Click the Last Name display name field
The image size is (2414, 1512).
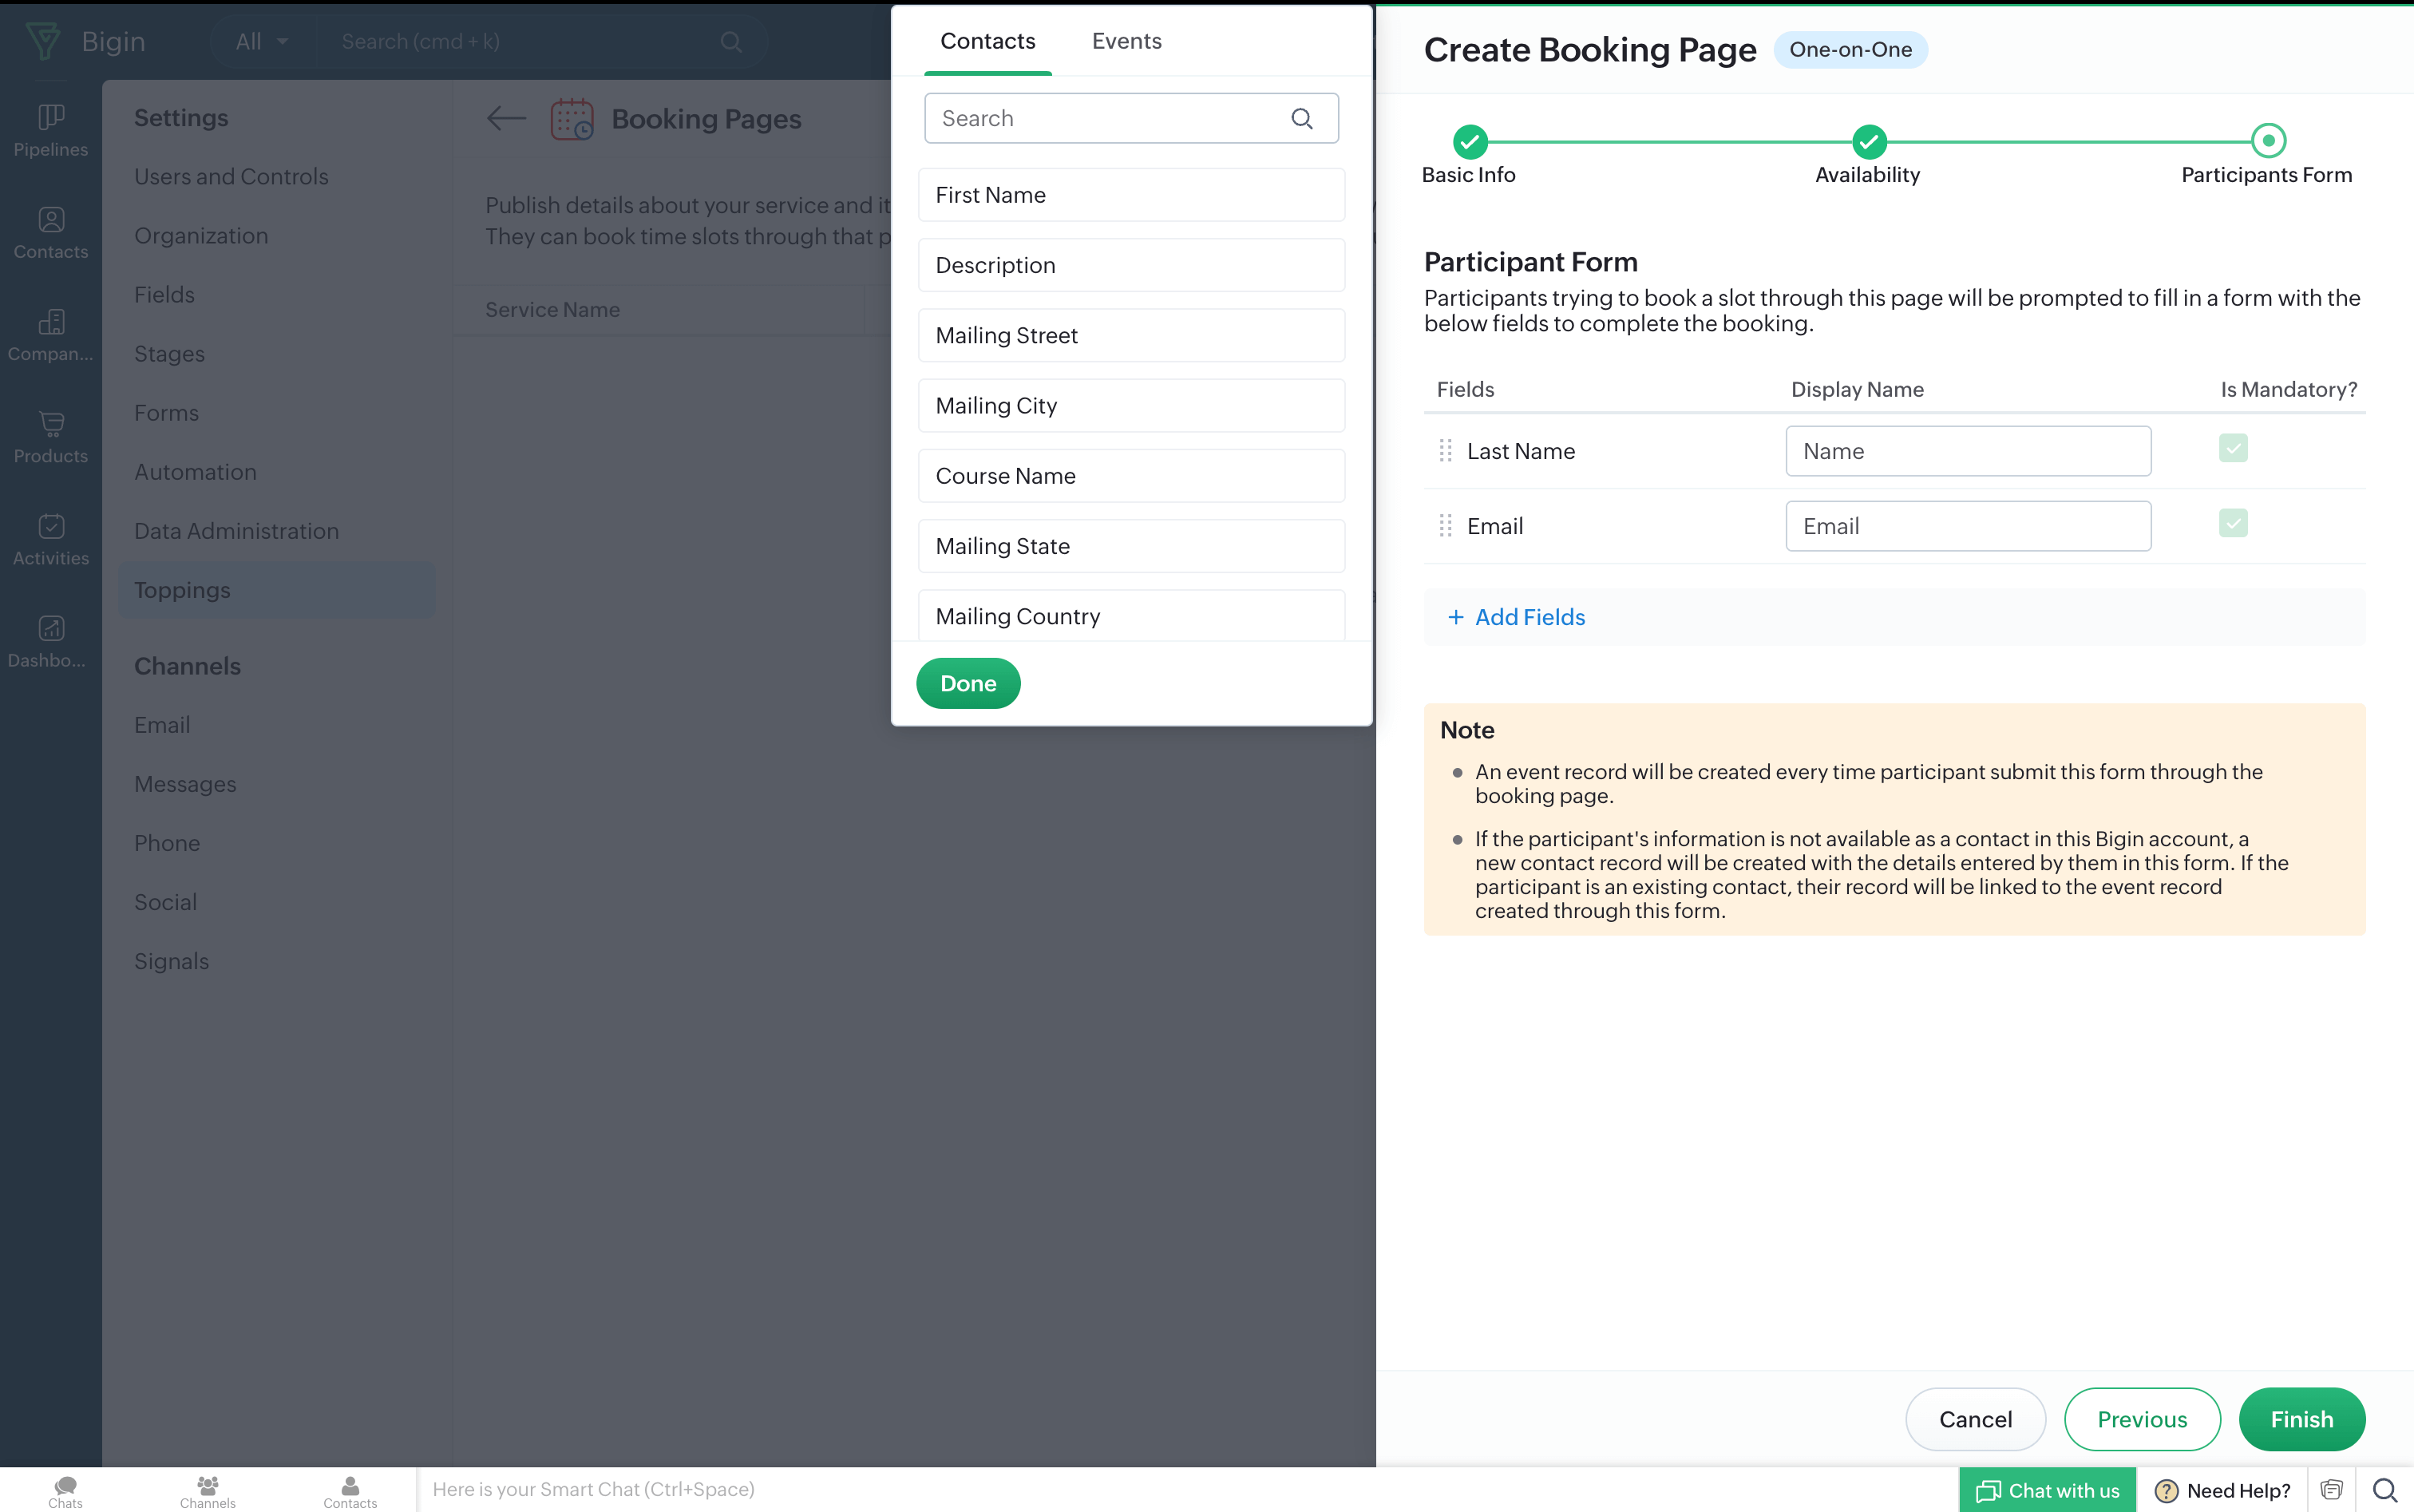pyautogui.click(x=1968, y=451)
